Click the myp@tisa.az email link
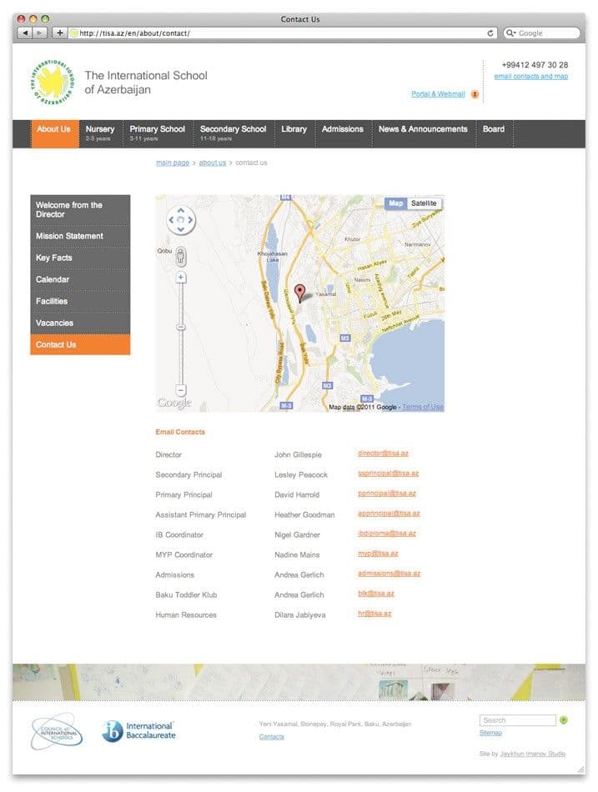Screen dimensions: 598x792 [x=378, y=554]
